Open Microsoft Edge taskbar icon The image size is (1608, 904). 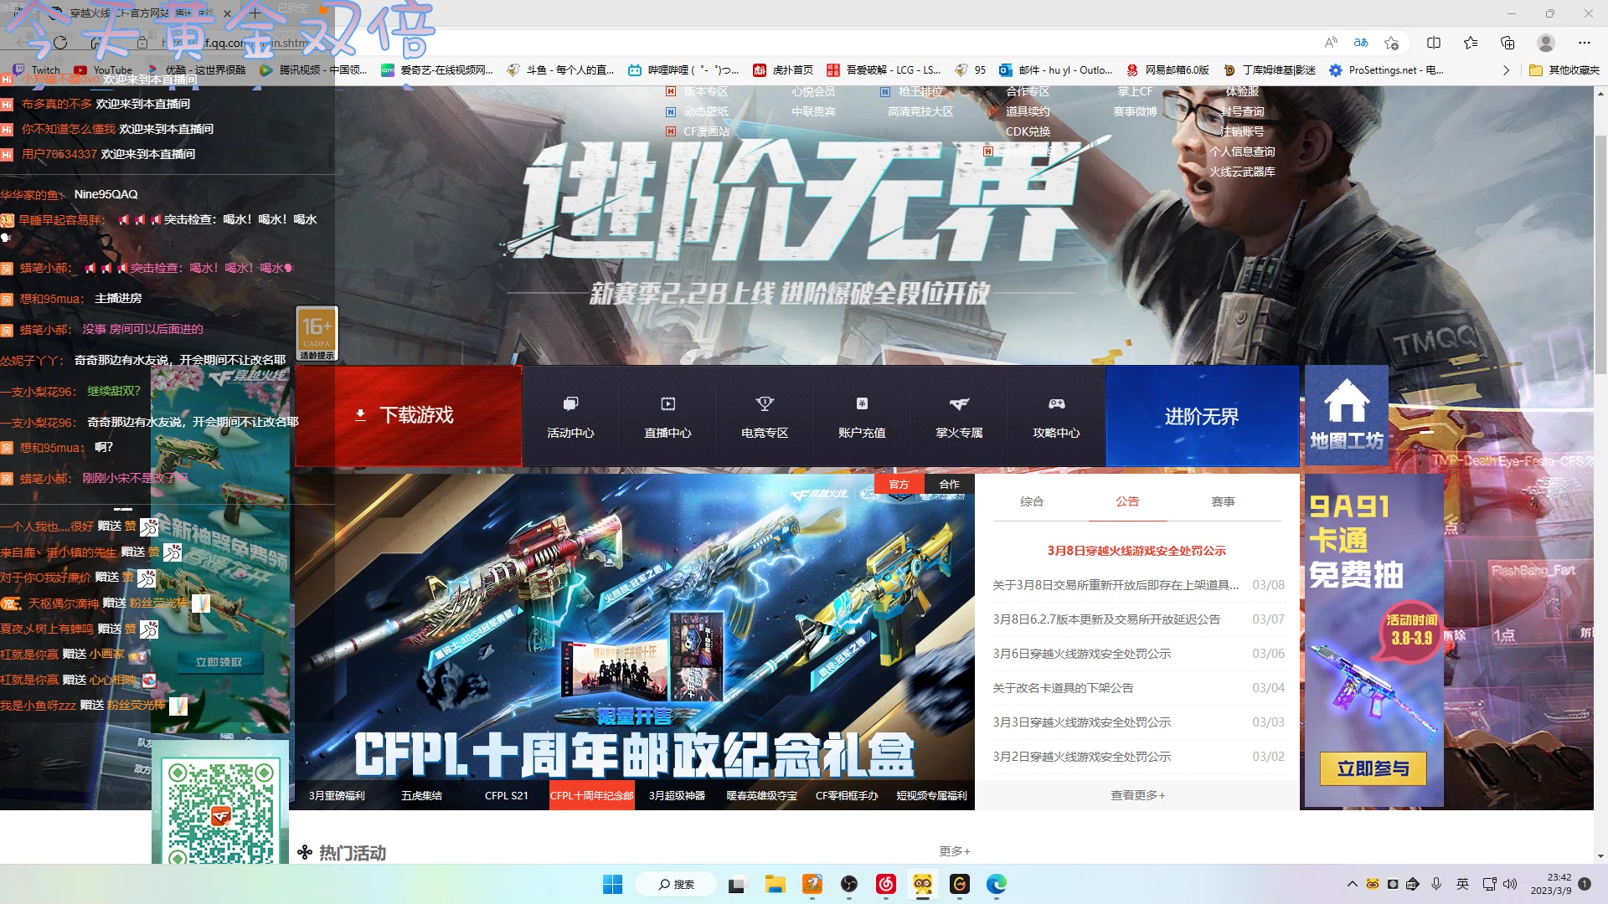(x=996, y=884)
